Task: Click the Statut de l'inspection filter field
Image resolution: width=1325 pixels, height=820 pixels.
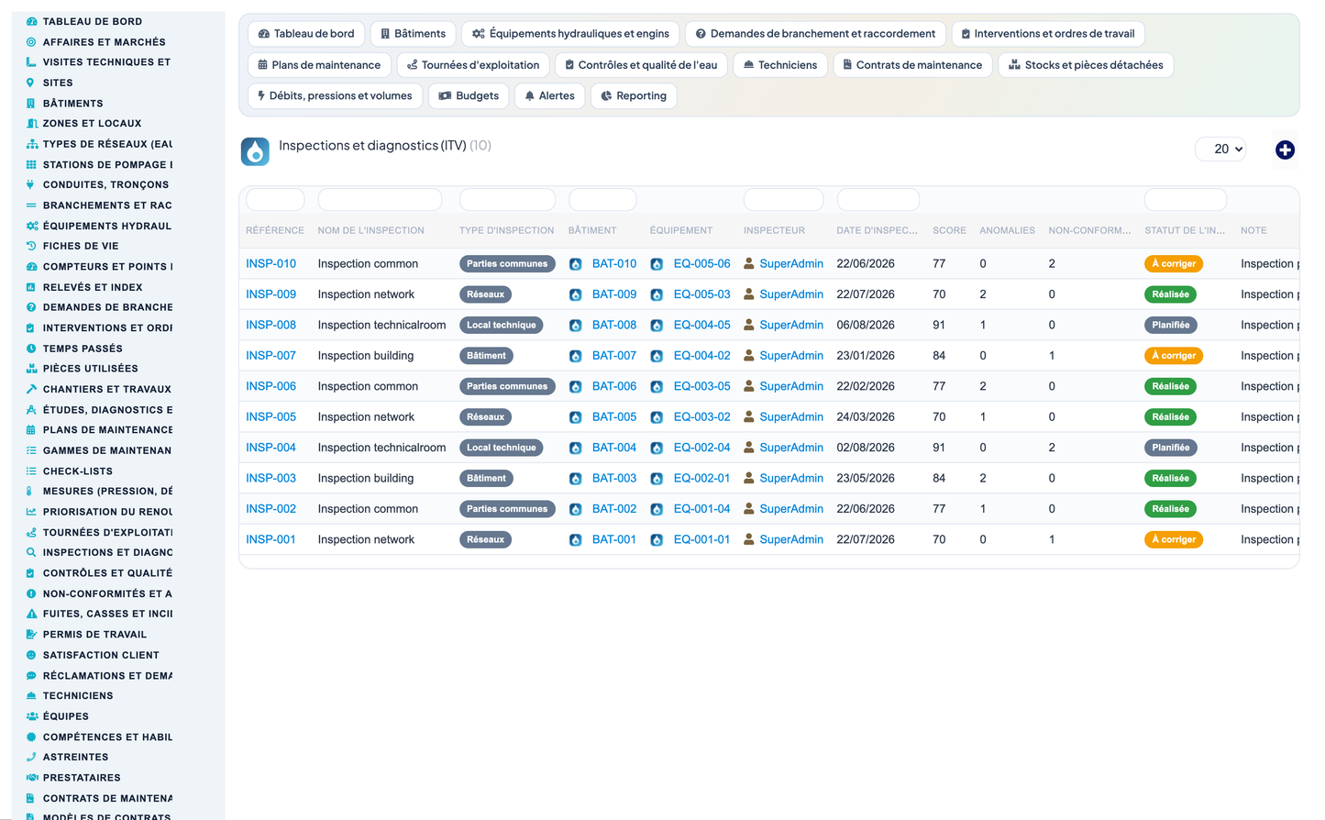Action: coord(1186,199)
